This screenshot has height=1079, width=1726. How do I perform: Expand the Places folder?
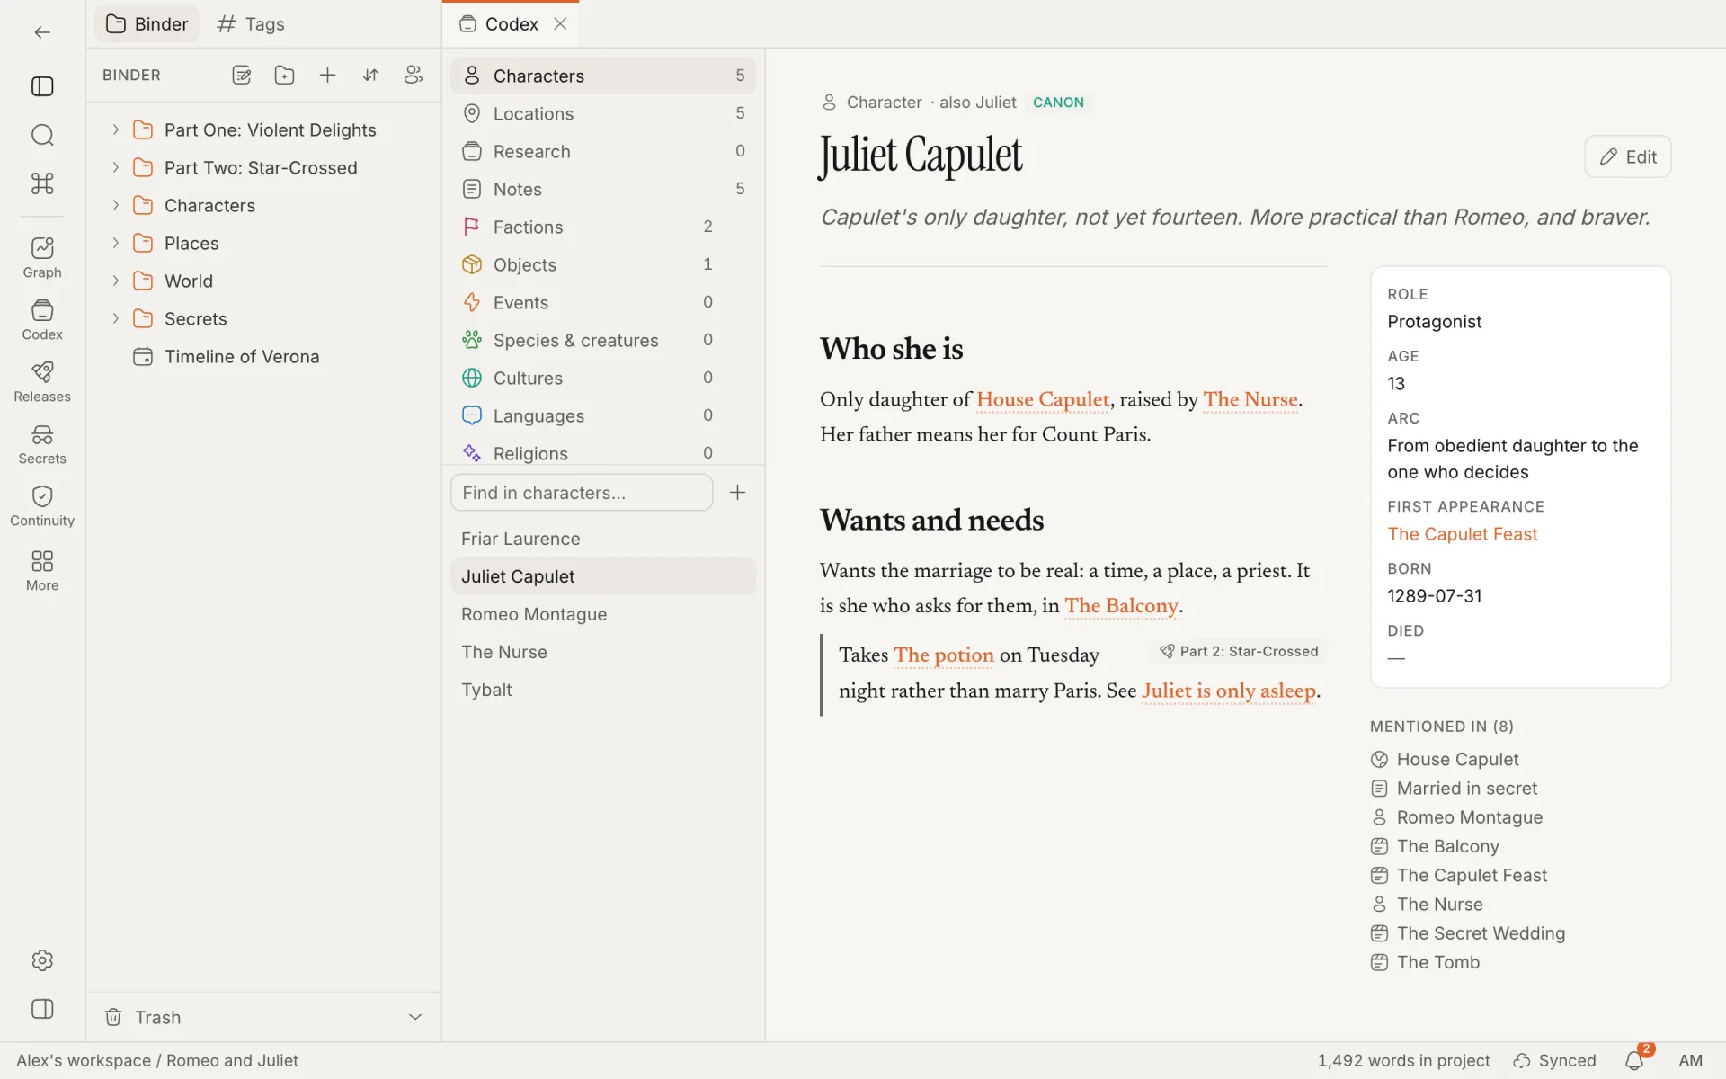115,243
